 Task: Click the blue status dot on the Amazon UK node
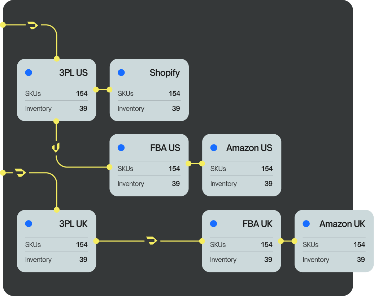point(306,224)
